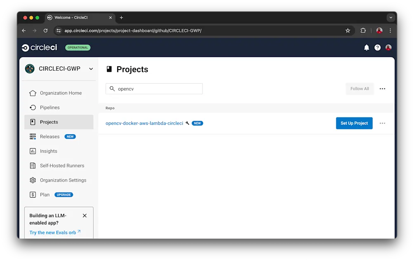Open the notifications bell icon

coord(366,47)
